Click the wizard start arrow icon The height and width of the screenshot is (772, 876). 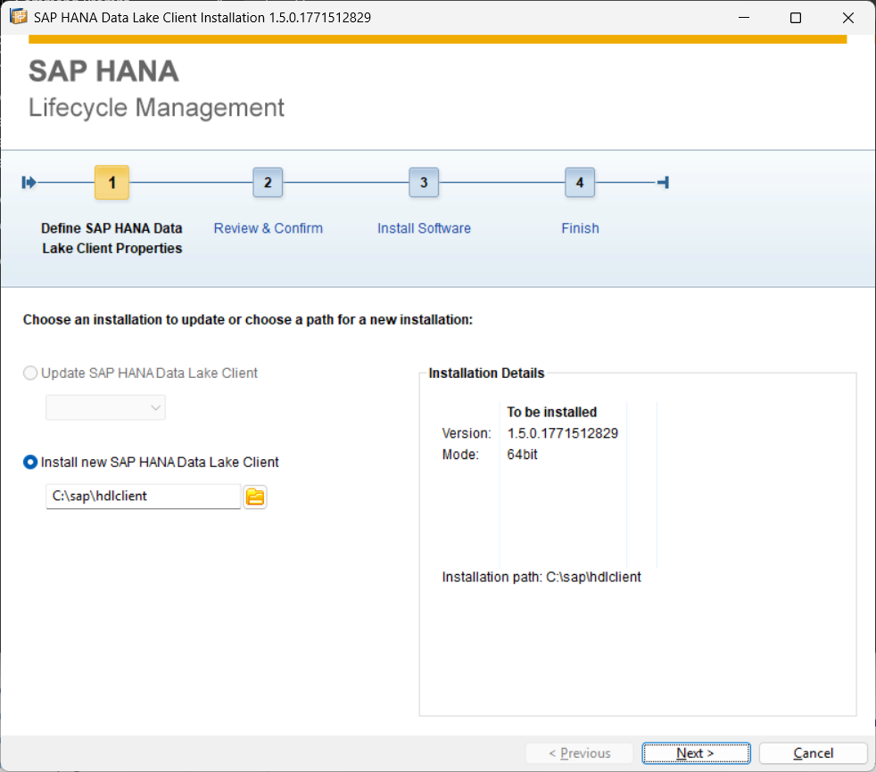click(29, 183)
